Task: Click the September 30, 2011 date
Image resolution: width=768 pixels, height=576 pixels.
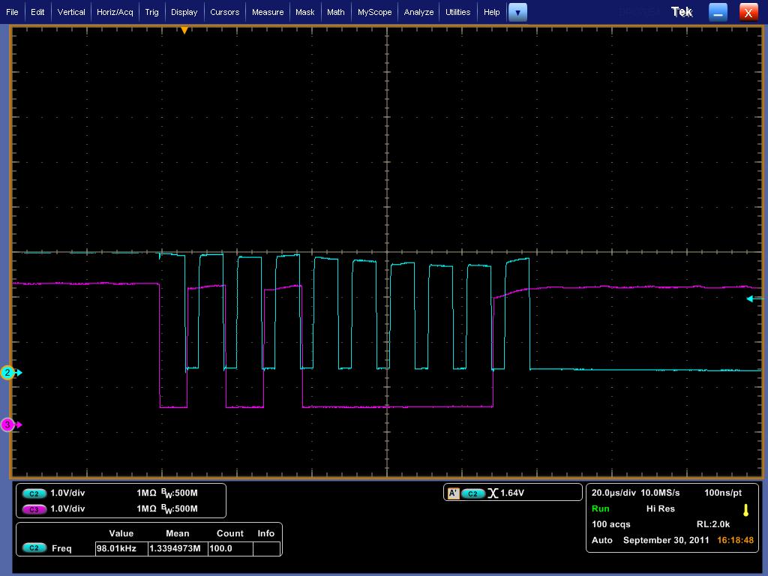Action: coord(666,540)
